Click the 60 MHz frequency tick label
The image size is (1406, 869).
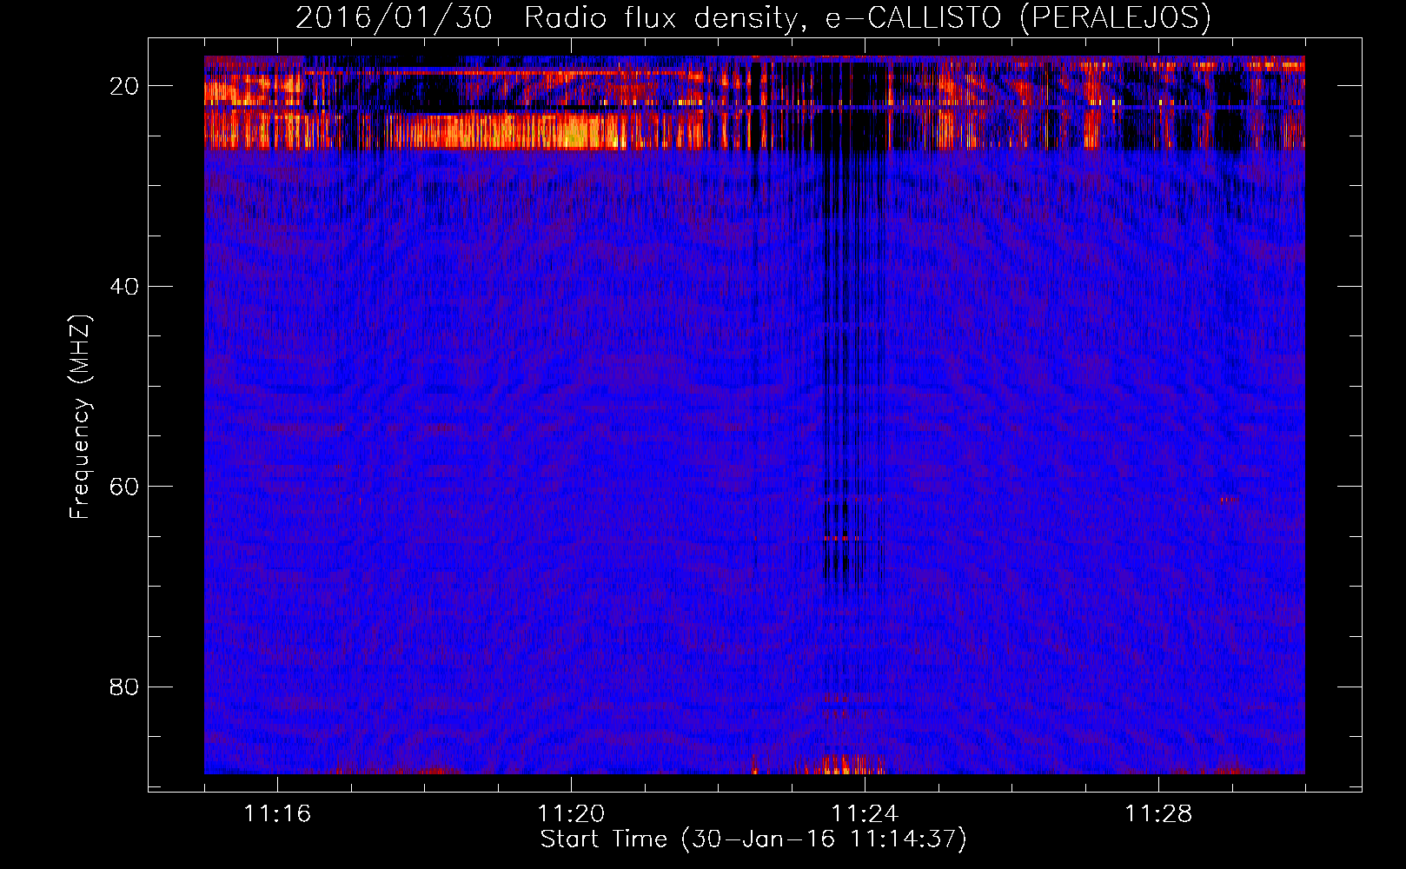[x=124, y=487]
